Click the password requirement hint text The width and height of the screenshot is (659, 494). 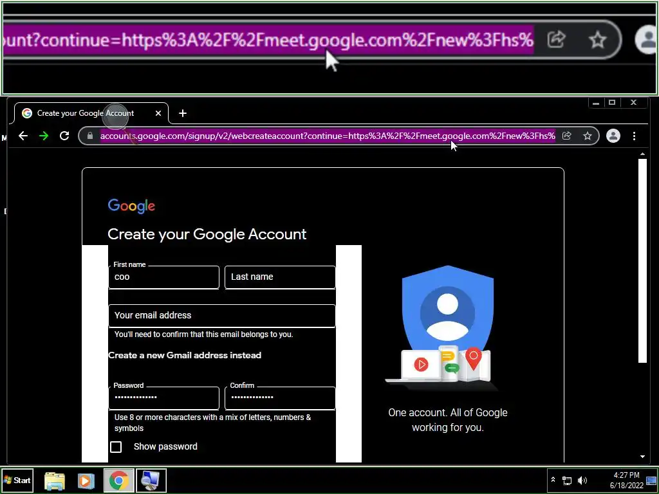coord(212,423)
